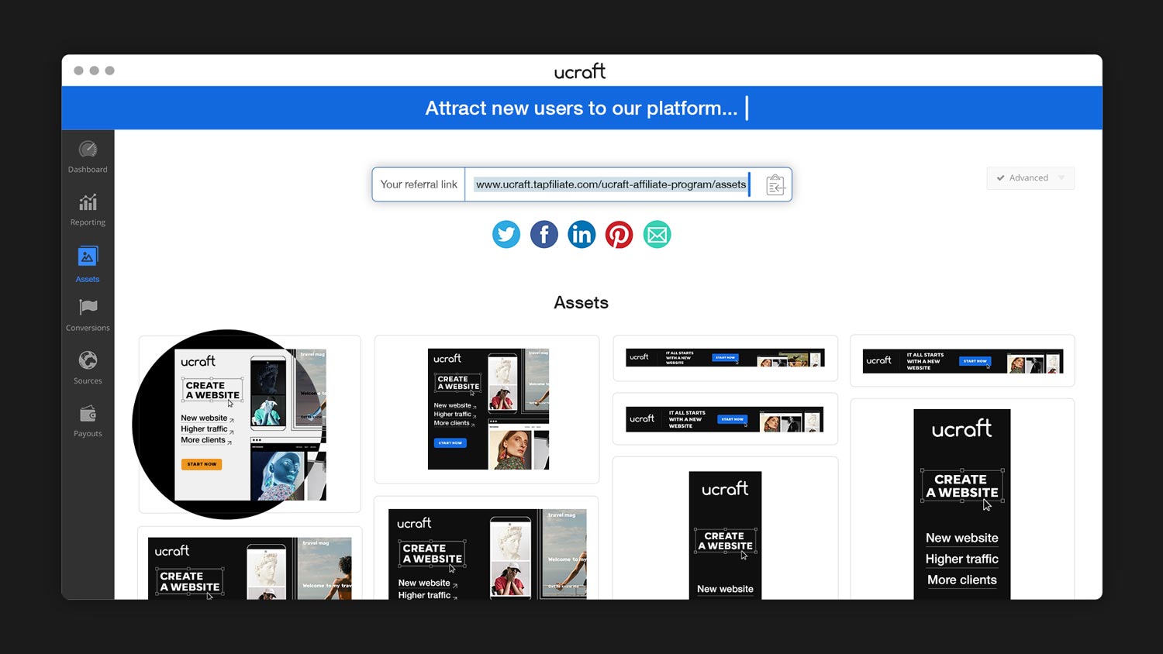Select the orange Start Now square banner

(250, 424)
